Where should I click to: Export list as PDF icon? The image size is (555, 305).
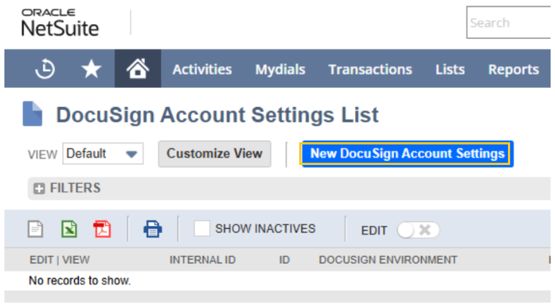102,229
